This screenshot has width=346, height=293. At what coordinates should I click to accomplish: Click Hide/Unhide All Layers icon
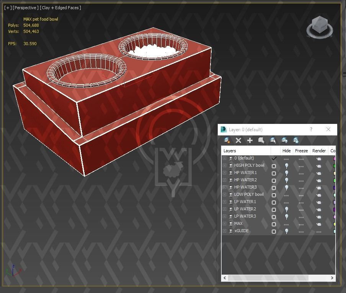click(x=284, y=140)
